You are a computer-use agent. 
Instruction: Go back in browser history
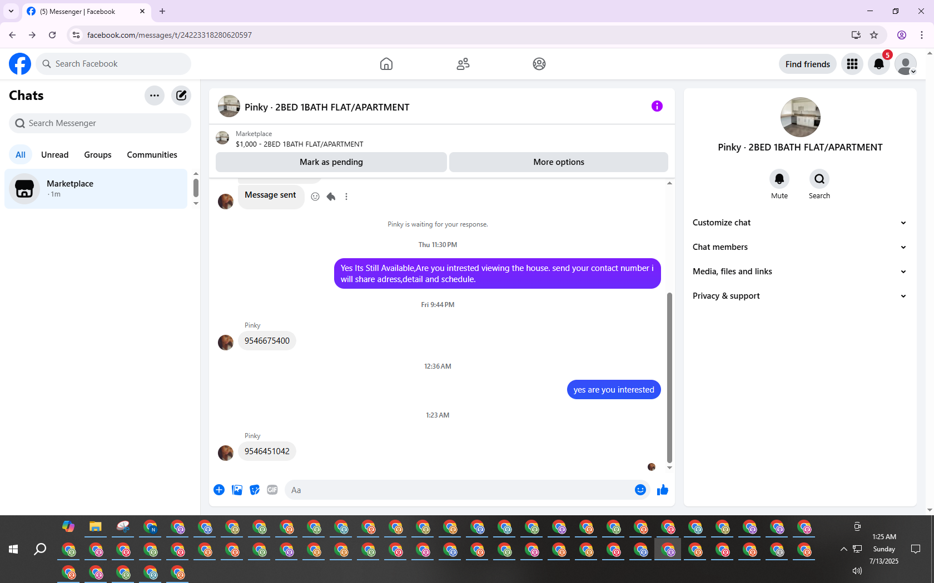[12, 35]
